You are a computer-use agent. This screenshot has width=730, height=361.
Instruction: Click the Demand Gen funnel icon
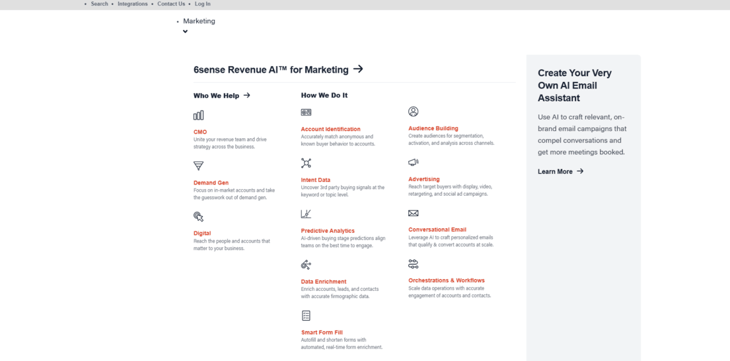tap(198, 166)
